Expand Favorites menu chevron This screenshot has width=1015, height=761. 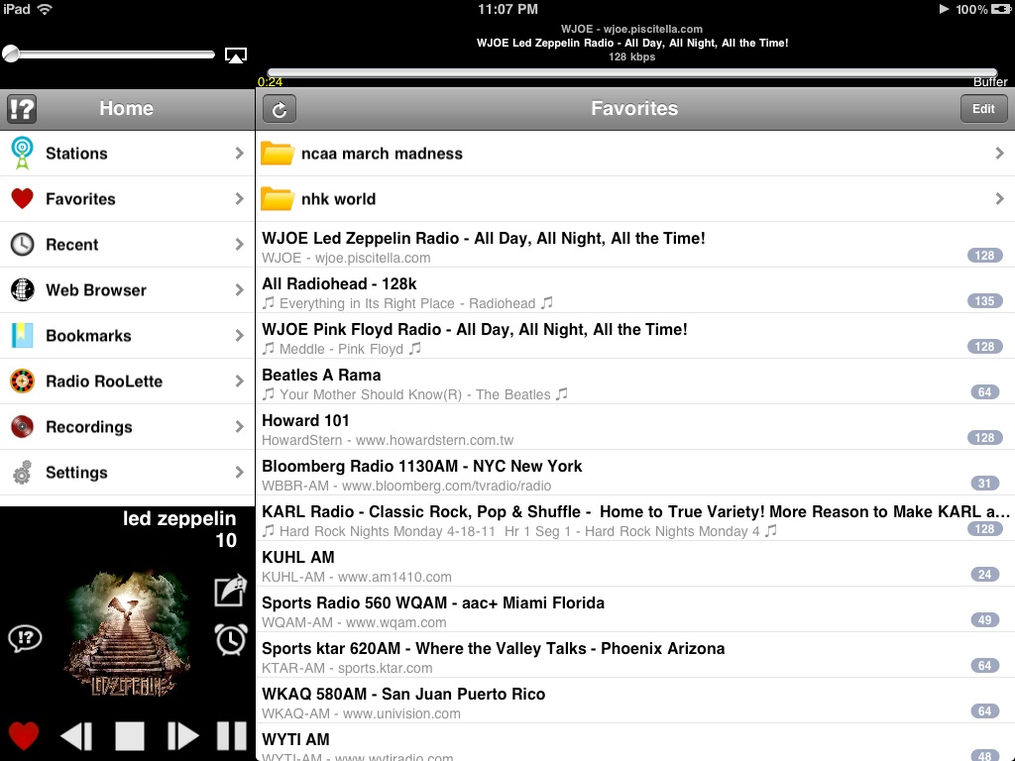[x=240, y=198]
